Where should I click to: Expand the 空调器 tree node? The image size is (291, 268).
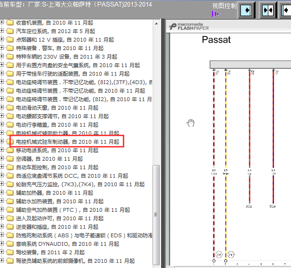pos(1,159)
